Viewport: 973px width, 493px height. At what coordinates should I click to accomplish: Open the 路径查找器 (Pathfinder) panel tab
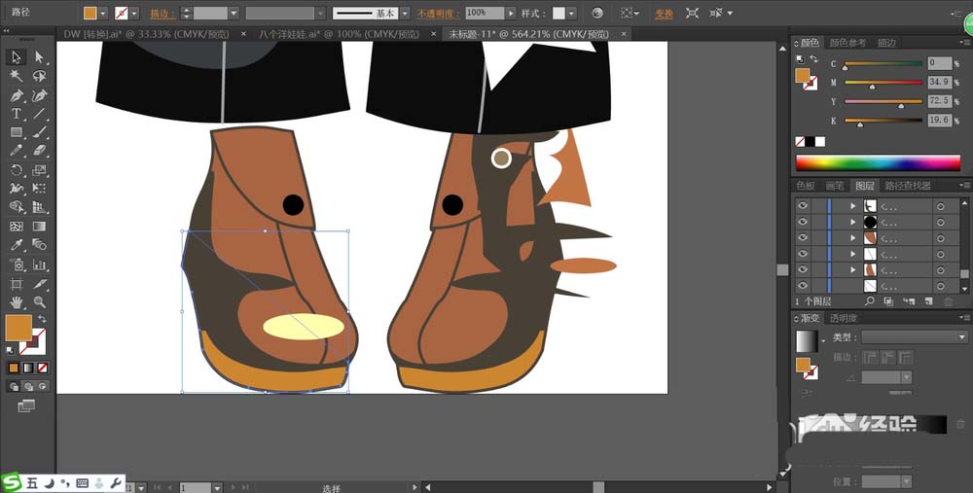(906, 186)
